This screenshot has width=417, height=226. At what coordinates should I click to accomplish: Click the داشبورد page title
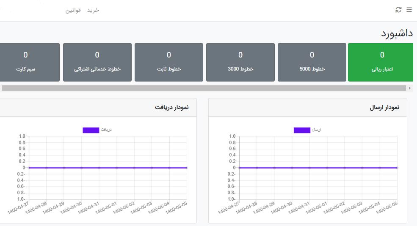point(396,33)
